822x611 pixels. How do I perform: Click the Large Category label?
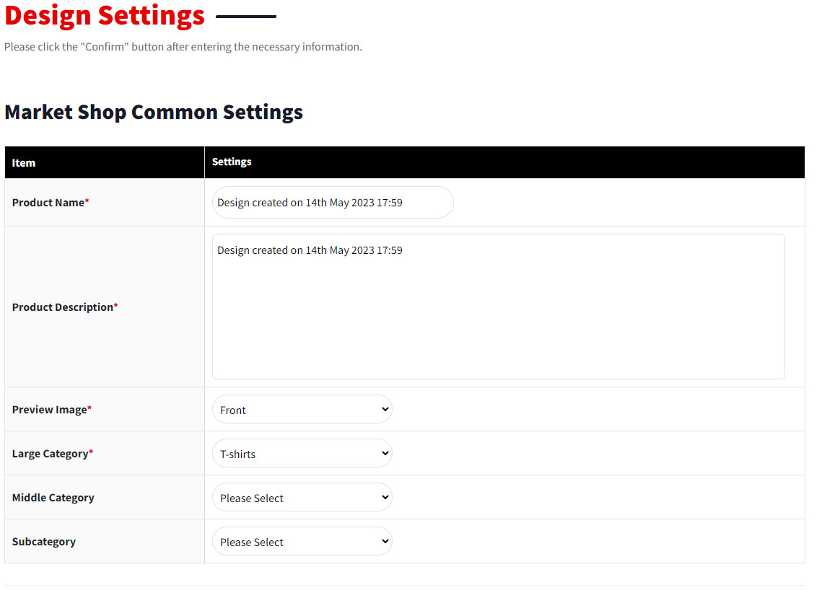[51, 454]
